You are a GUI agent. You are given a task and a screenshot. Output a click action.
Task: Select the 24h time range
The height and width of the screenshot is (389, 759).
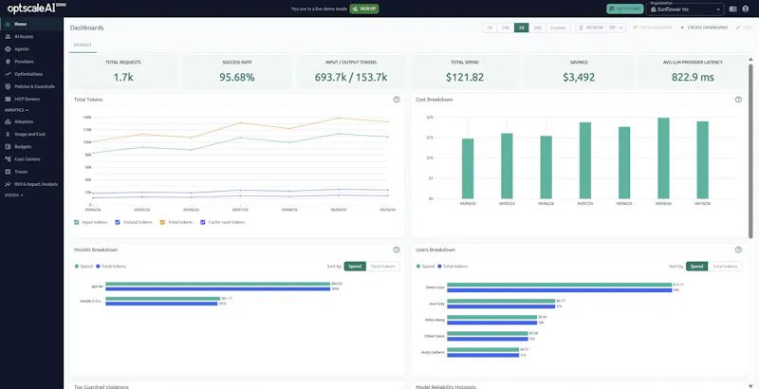[506, 28]
